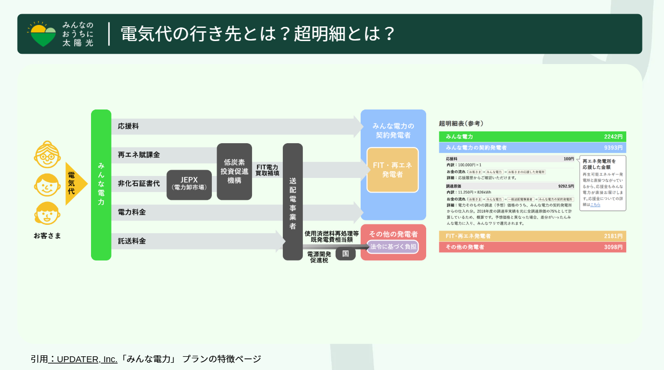This screenshot has width=664, height=370.
Task: Click the お客さまの応援した発電所 chip
Action: coord(526,172)
